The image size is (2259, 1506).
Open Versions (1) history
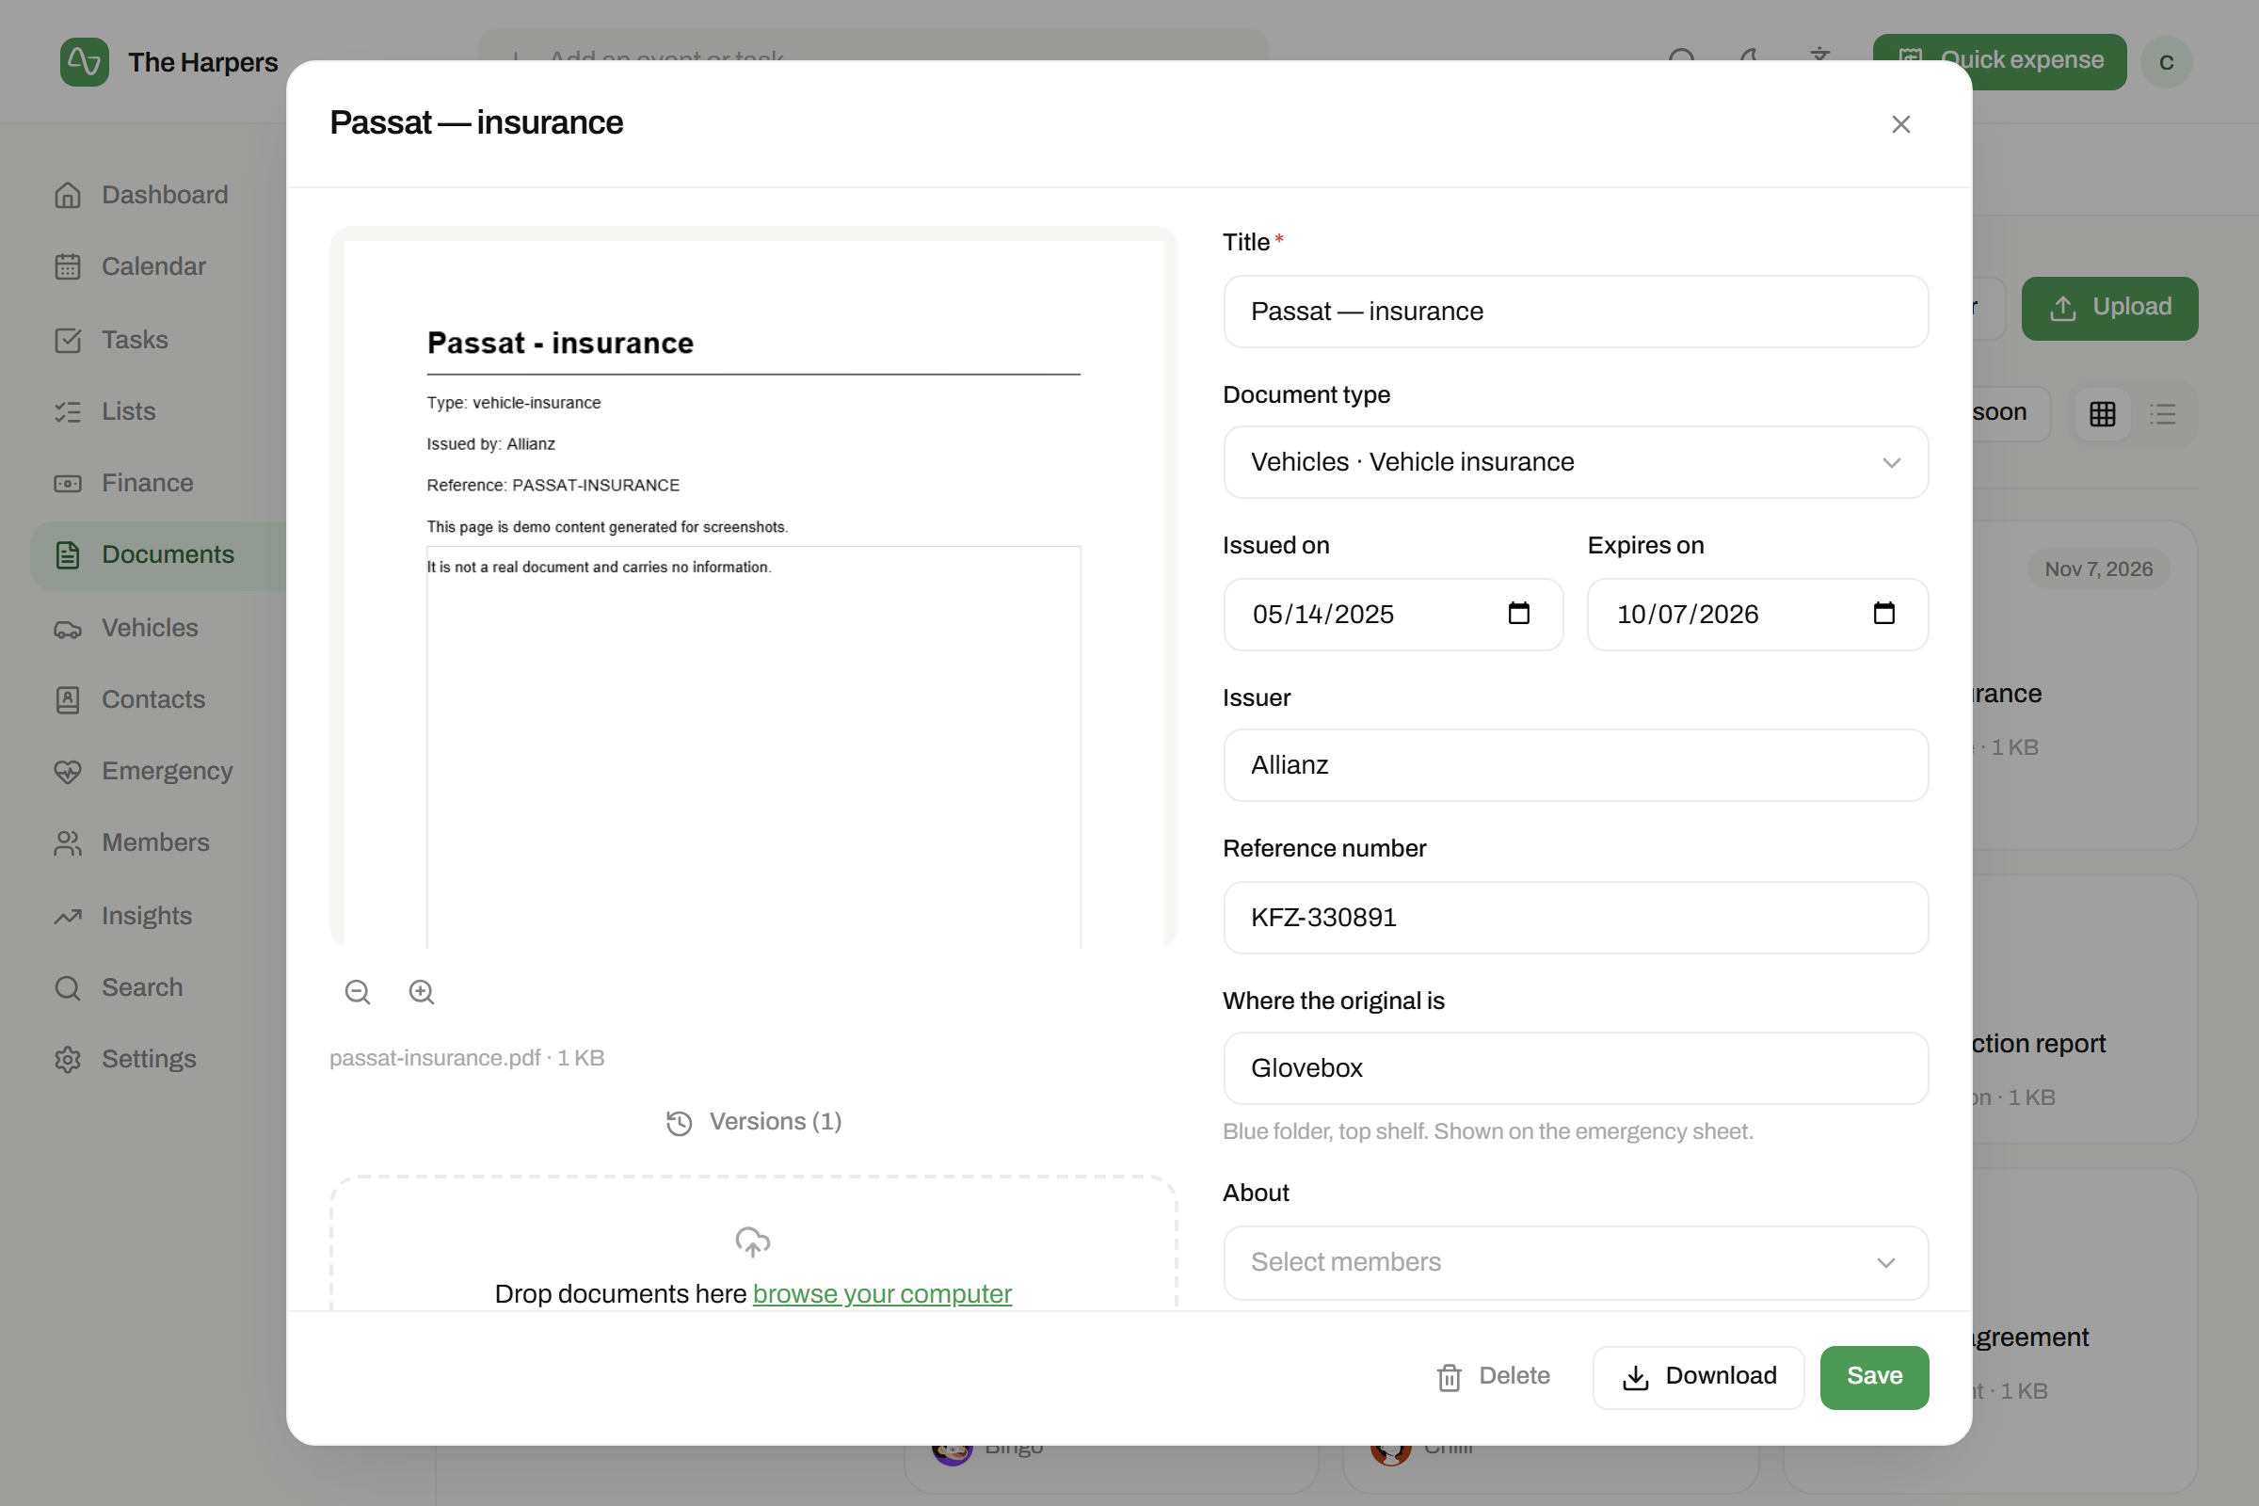754,1122
